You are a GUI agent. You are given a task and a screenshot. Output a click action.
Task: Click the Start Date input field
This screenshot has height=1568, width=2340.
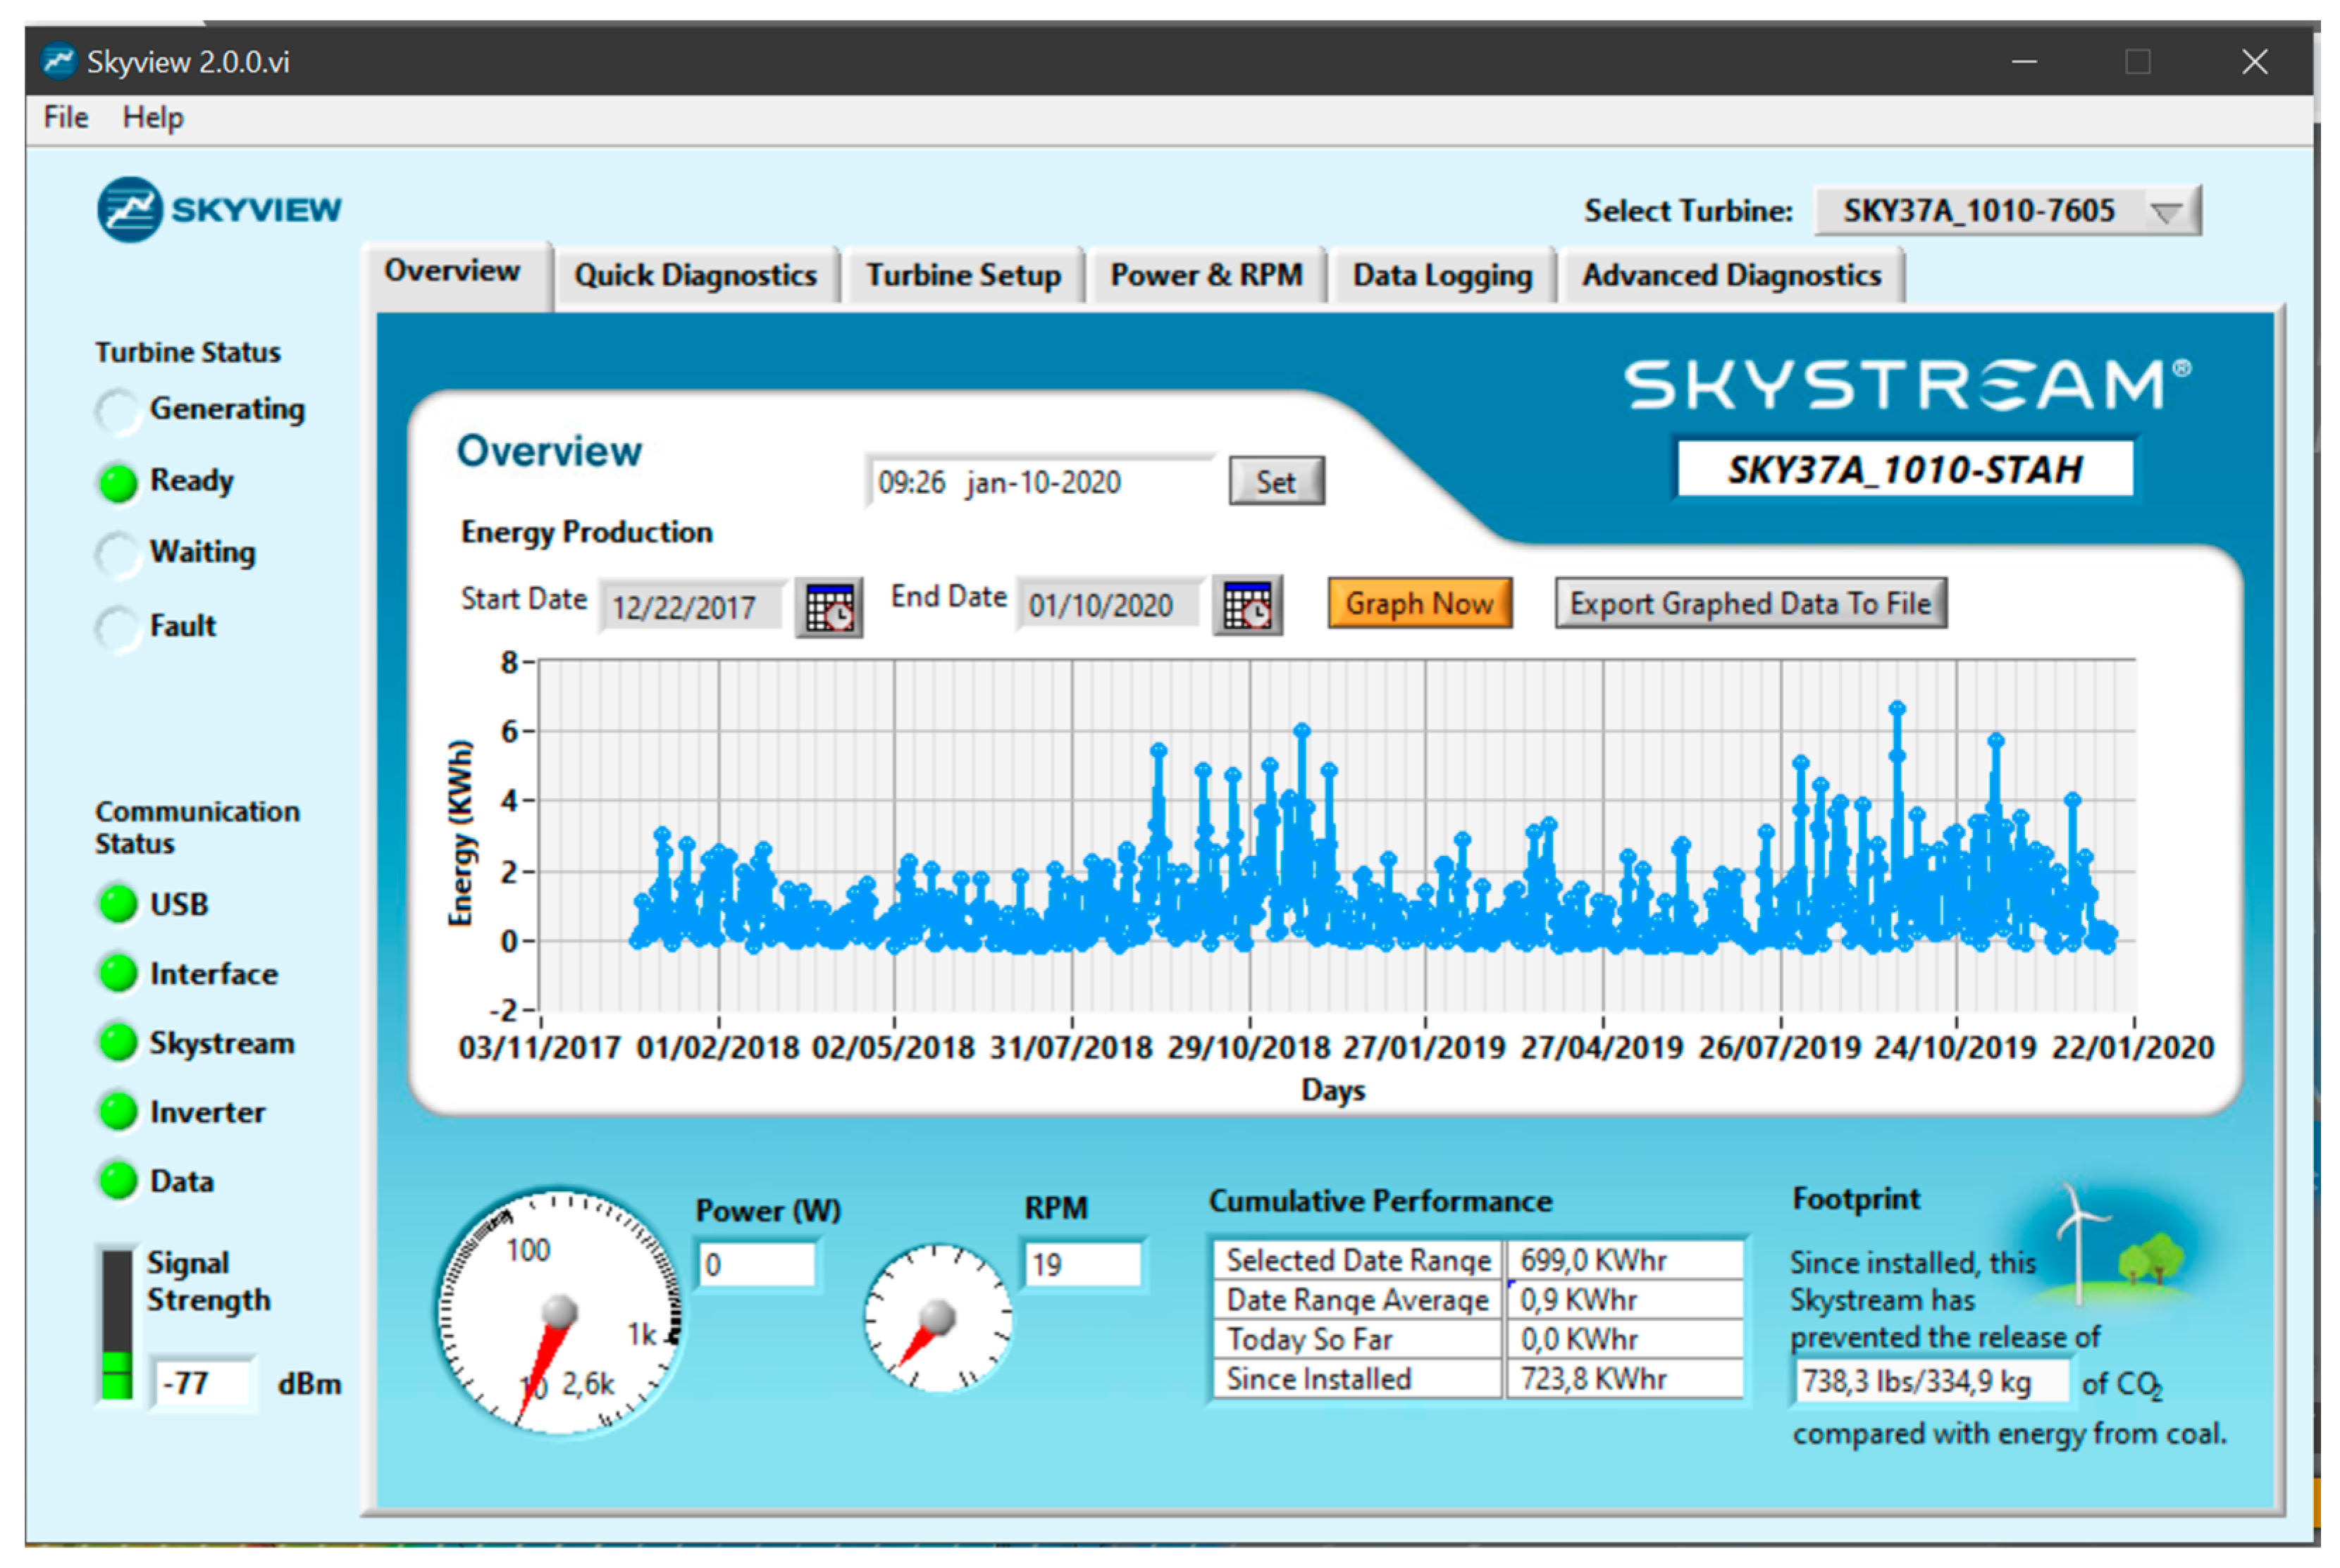pos(691,607)
